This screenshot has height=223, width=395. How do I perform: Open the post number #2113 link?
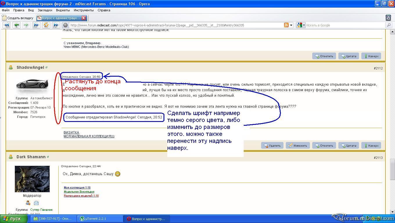click(x=378, y=158)
